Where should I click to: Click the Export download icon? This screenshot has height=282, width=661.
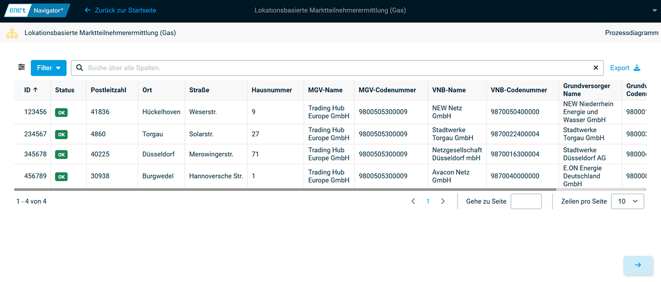point(637,68)
